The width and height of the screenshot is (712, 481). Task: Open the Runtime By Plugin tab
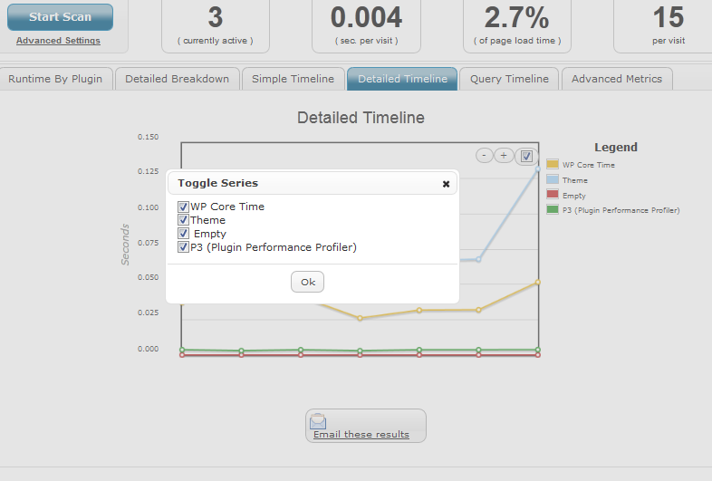(55, 79)
